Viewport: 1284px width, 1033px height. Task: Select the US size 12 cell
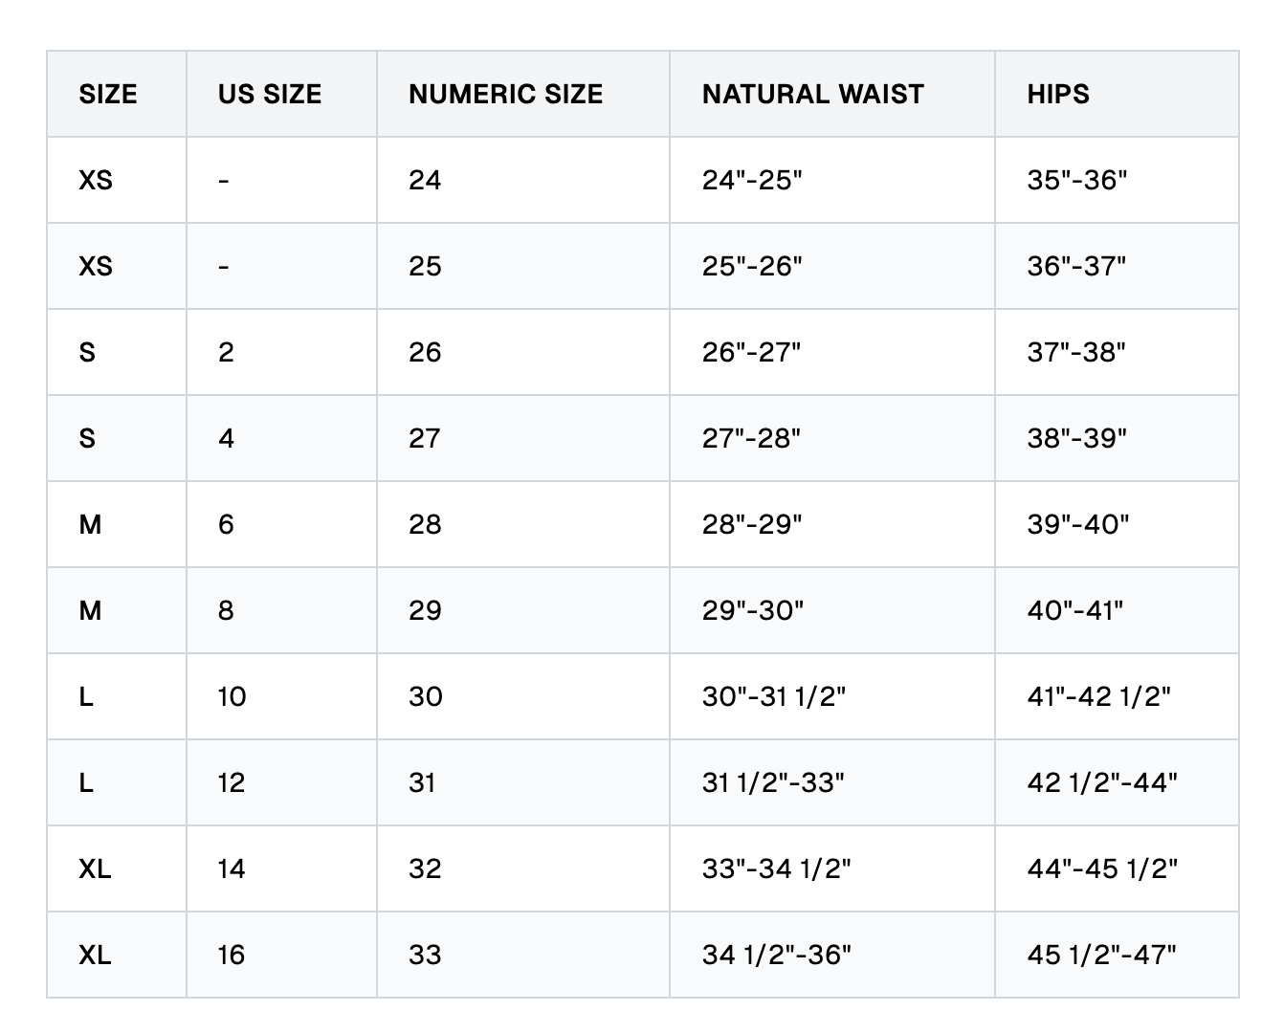click(232, 782)
